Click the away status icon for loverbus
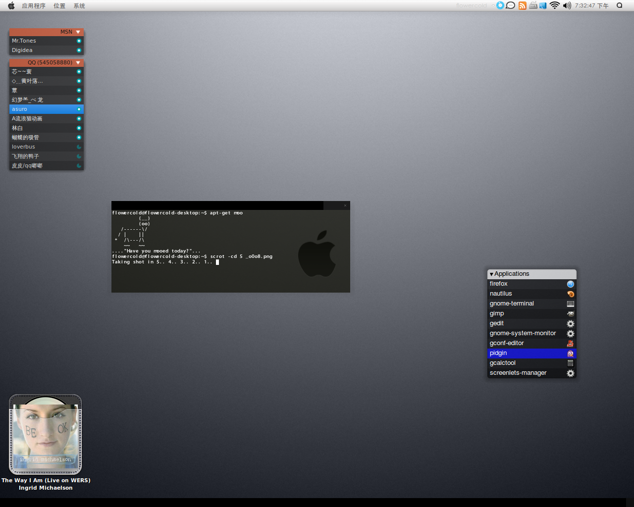634x507 pixels. pos(79,147)
